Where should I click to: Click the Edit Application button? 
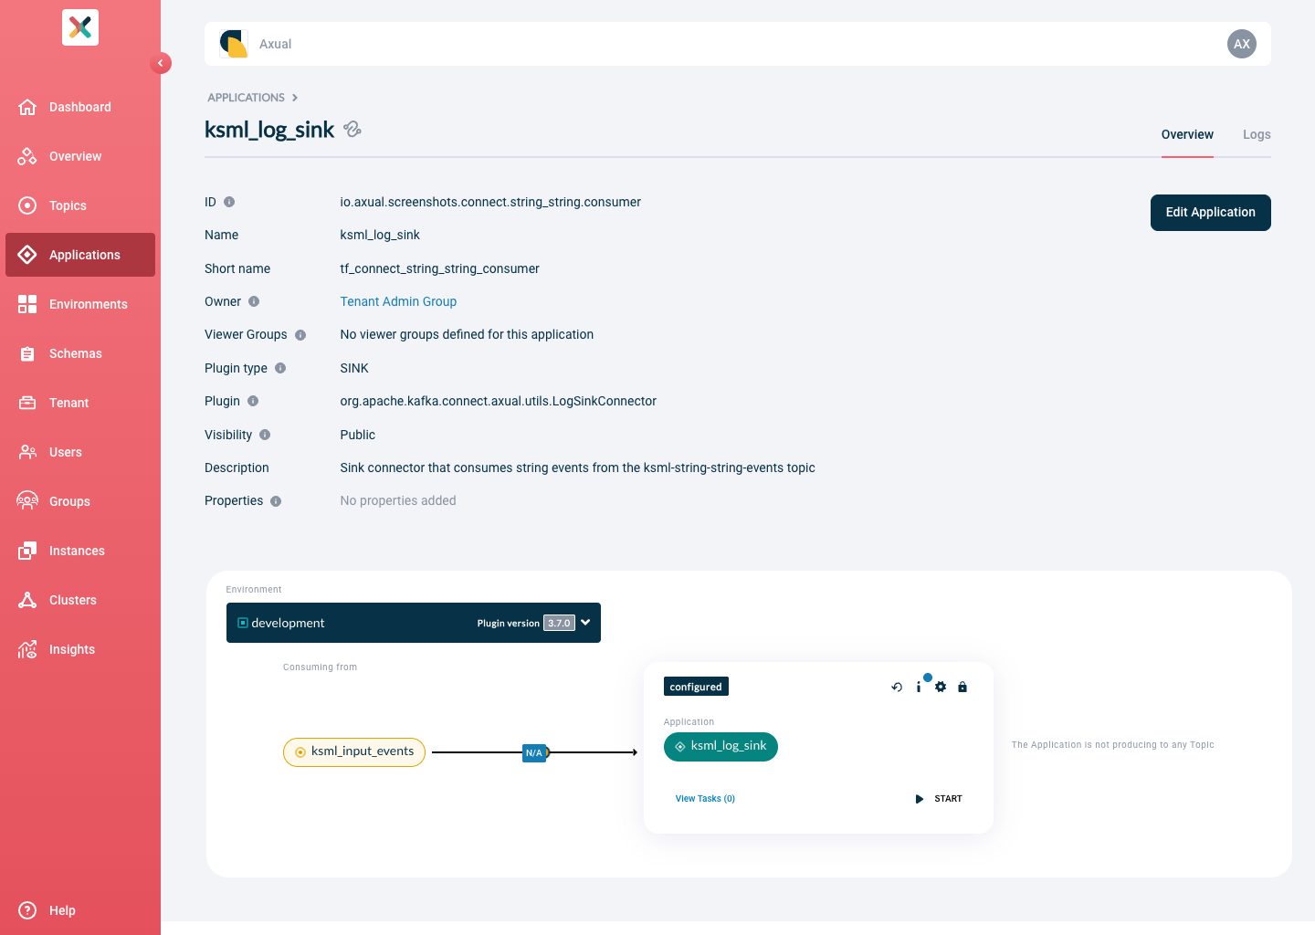[1211, 213]
